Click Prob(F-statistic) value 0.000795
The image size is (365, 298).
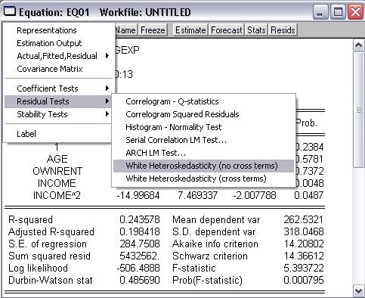[x=304, y=280]
